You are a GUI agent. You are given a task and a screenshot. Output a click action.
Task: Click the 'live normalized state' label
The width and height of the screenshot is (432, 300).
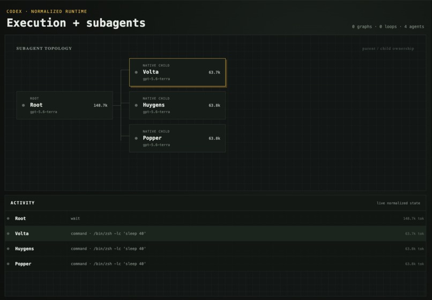point(398,203)
